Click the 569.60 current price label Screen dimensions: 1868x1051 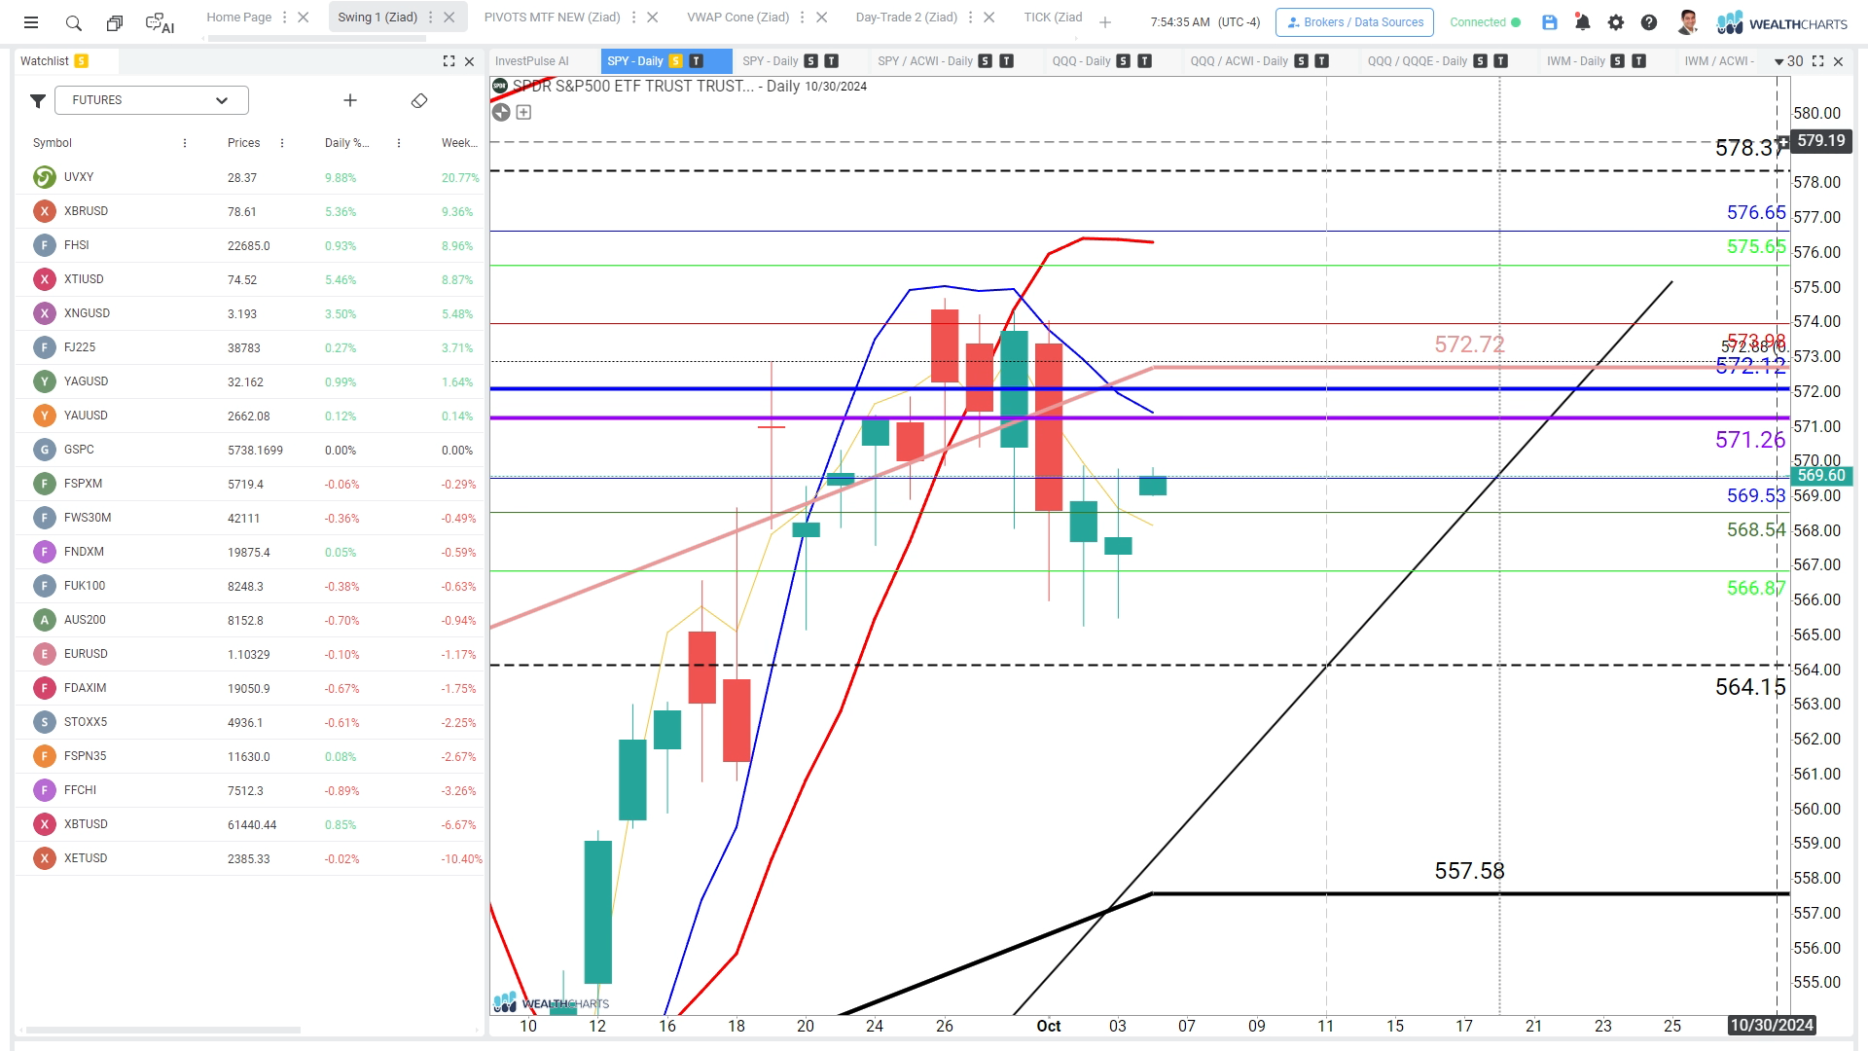pyautogui.click(x=1820, y=475)
